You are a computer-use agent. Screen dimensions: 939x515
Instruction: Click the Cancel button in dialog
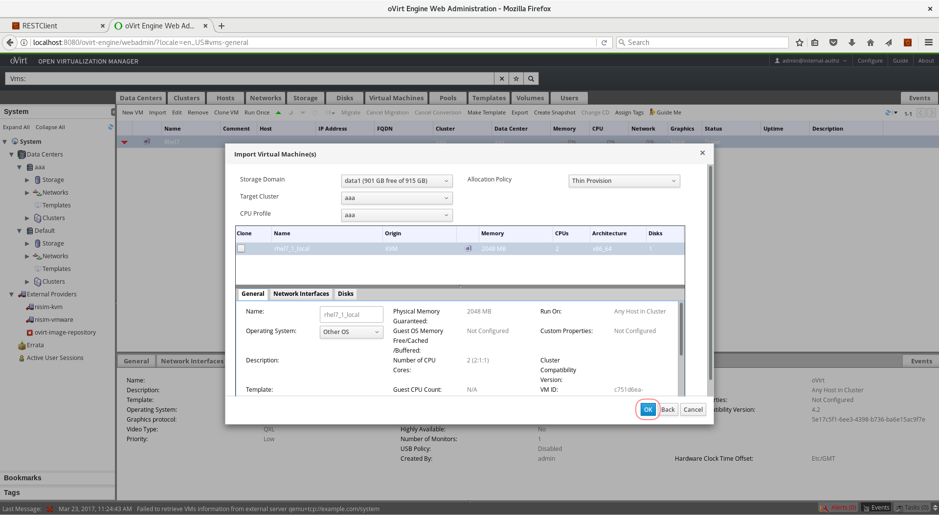693,410
